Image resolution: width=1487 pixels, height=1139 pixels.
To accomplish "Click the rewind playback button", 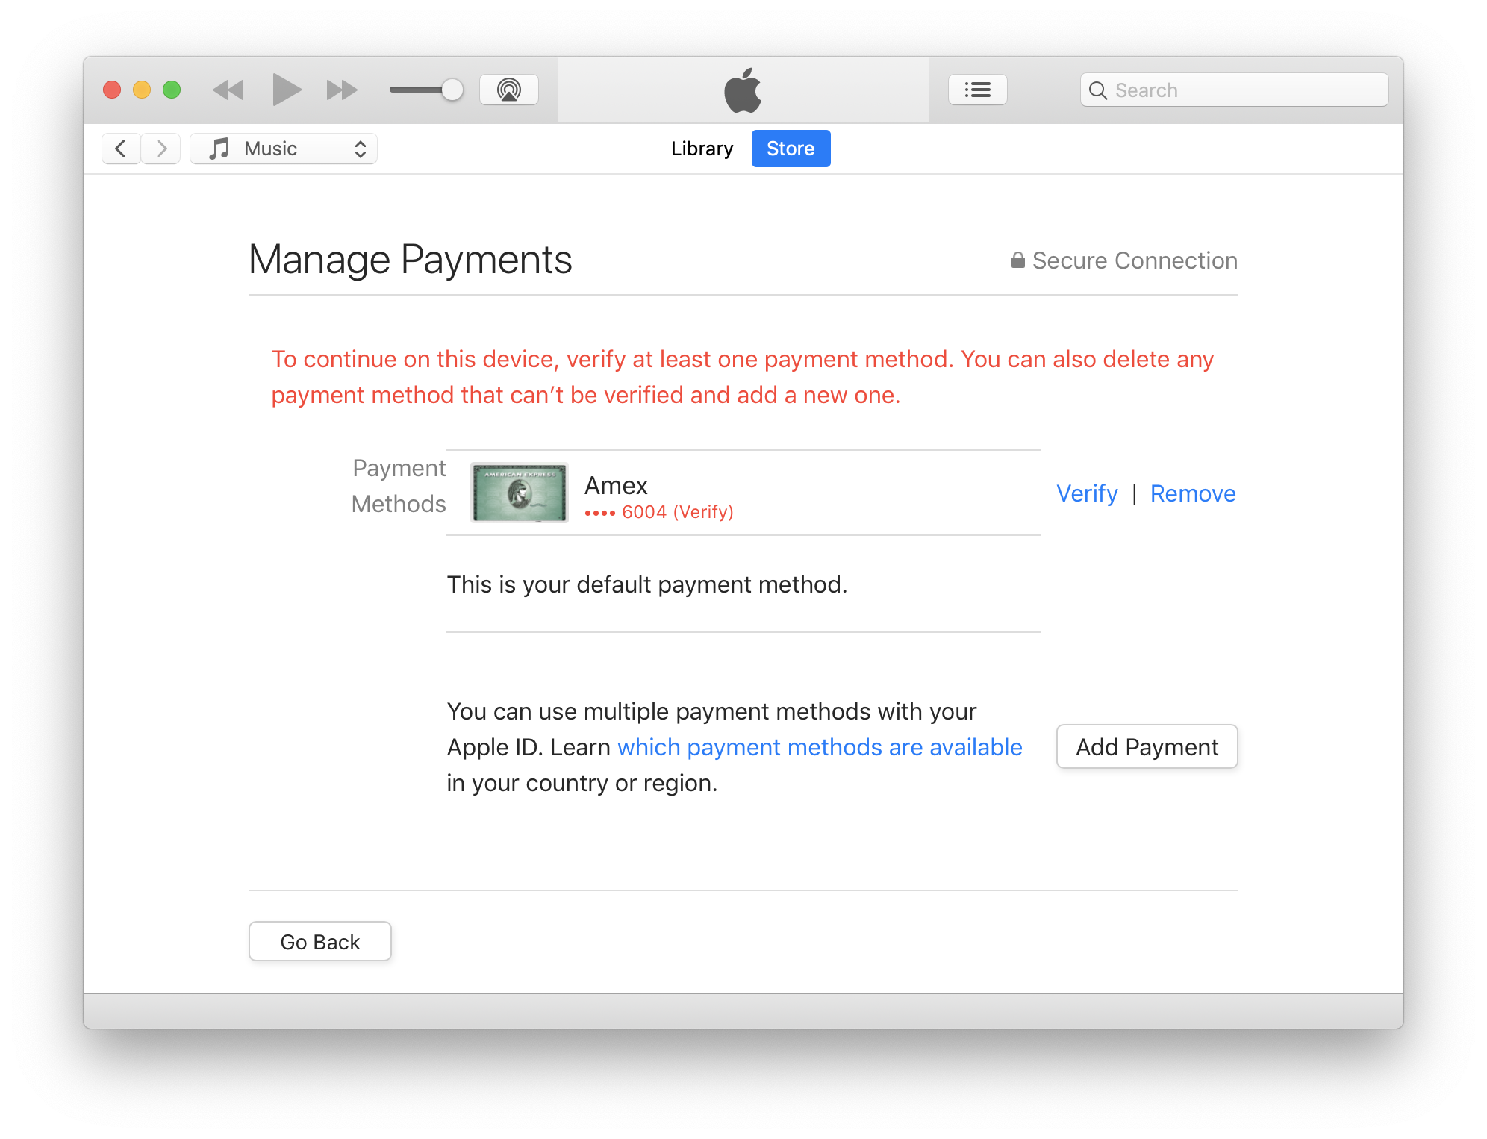I will 228,90.
